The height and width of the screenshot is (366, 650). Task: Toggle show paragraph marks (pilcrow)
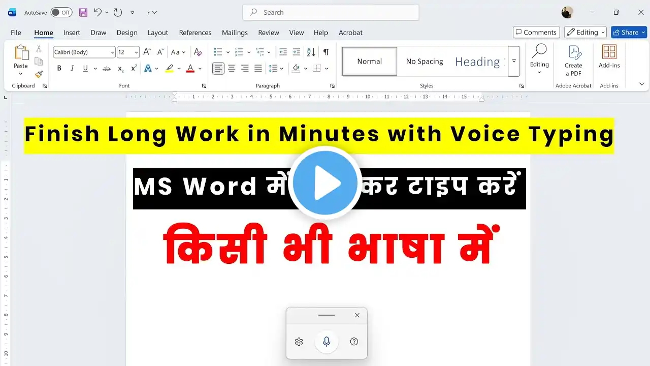click(x=326, y=52)
